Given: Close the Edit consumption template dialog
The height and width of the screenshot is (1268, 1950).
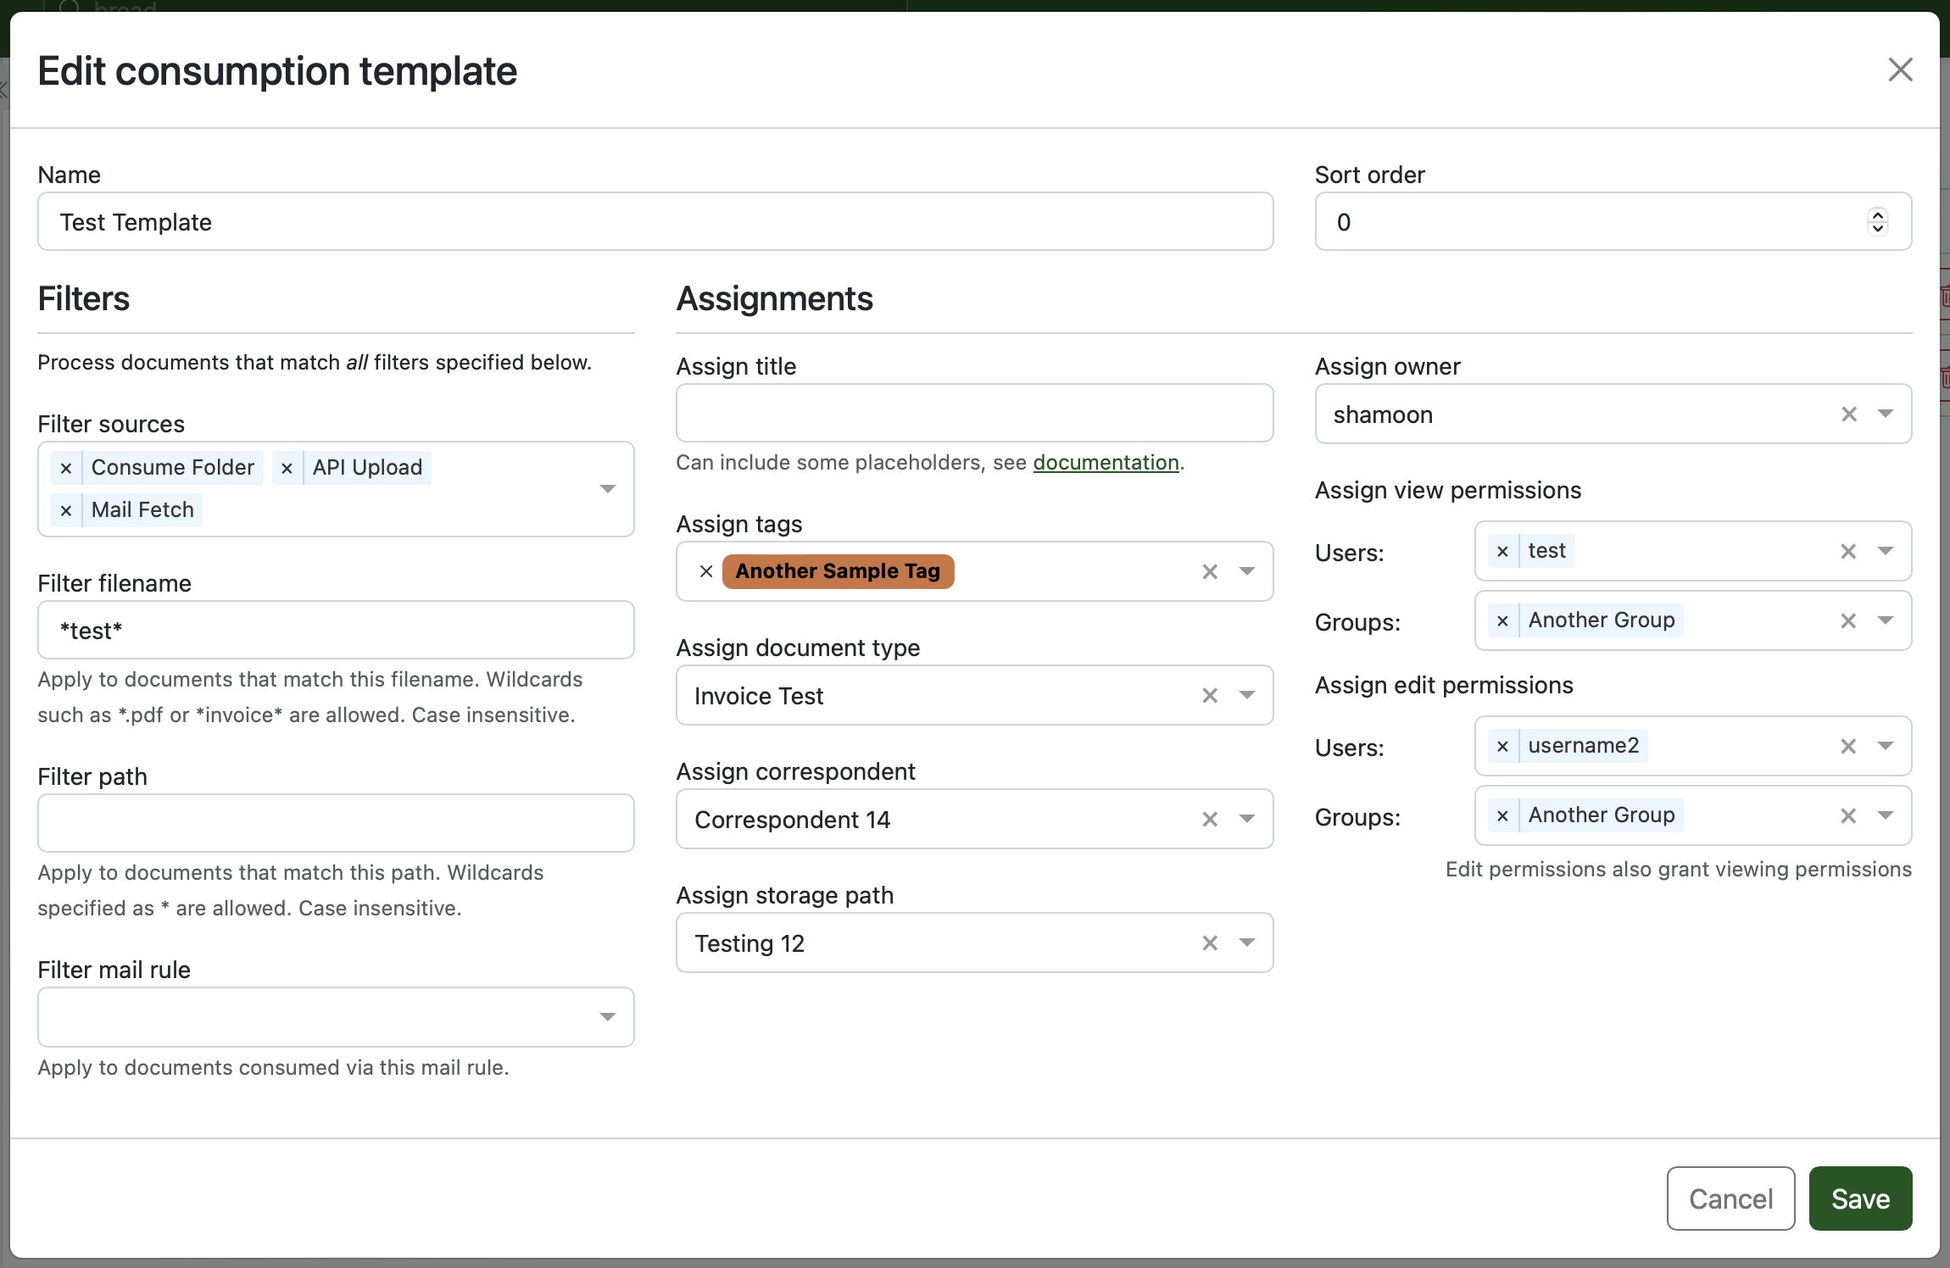Looking at the screenshot, I should [x=1900, y=70].
